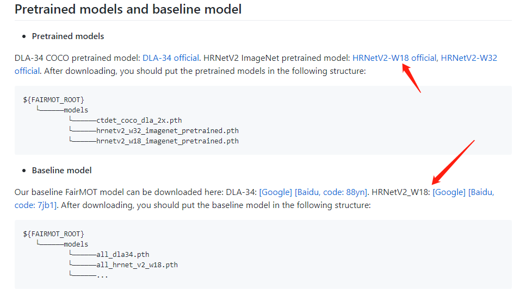Click the HRNetV2_W18 baseline Google link

[449, 192]
